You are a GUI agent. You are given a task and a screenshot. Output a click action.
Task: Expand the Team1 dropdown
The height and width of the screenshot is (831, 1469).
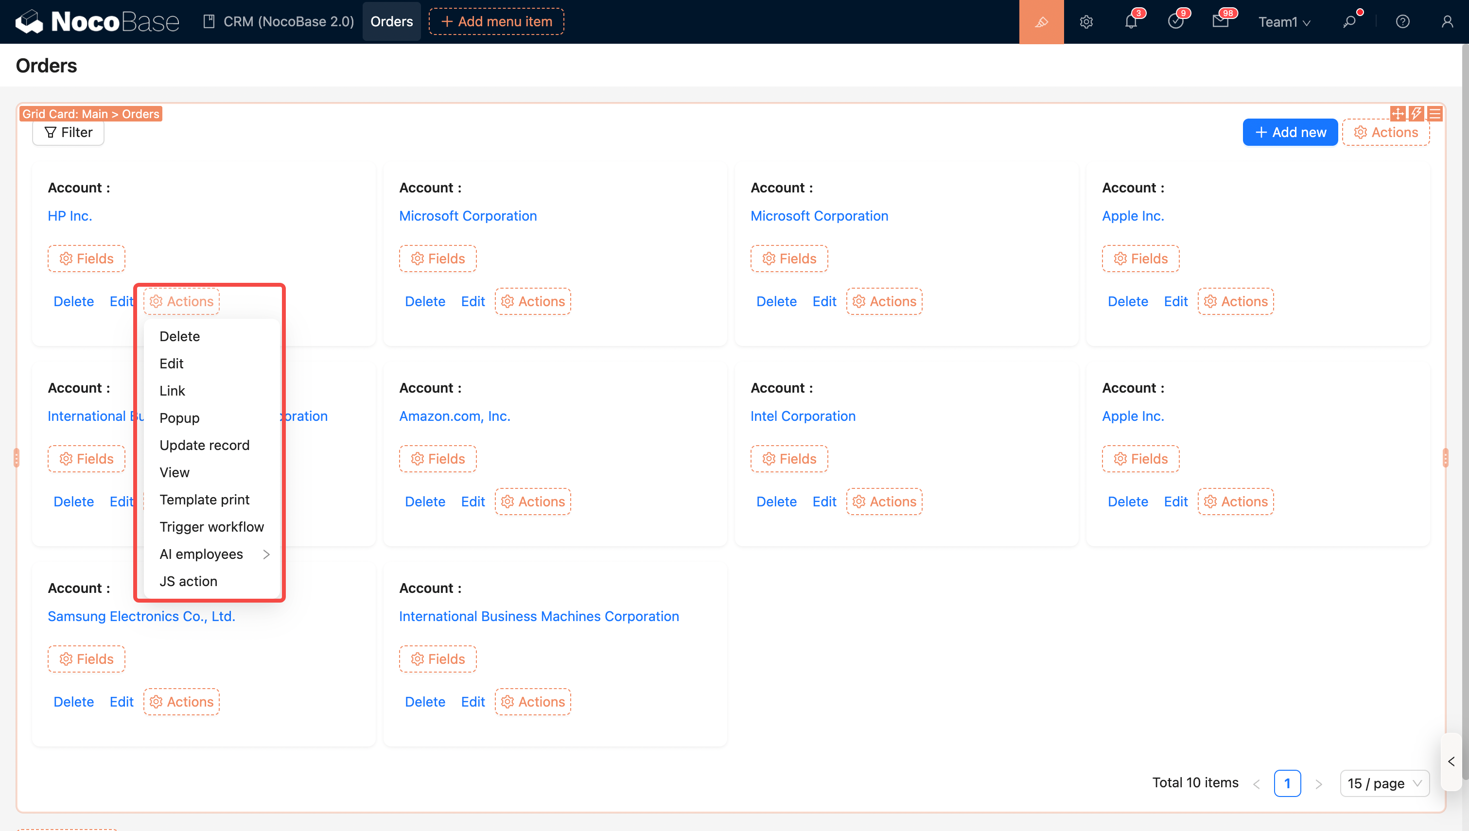1284,22
